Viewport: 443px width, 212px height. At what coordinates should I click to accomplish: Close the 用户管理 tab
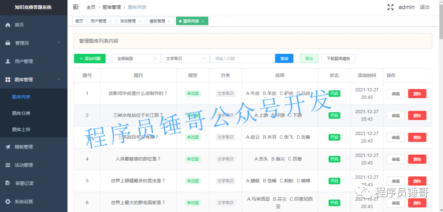point(110,21)
